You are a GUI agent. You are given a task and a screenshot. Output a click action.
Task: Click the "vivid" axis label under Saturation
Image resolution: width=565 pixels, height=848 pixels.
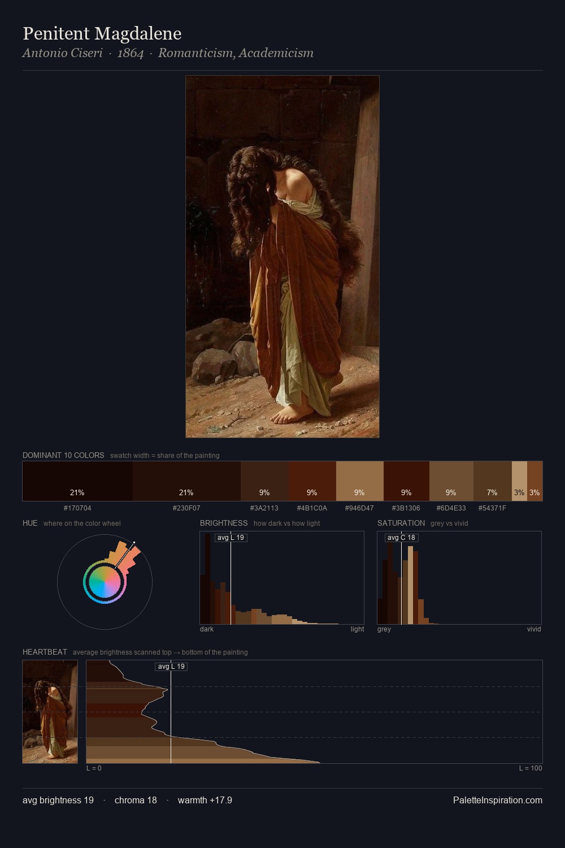[x=534, y=629]
